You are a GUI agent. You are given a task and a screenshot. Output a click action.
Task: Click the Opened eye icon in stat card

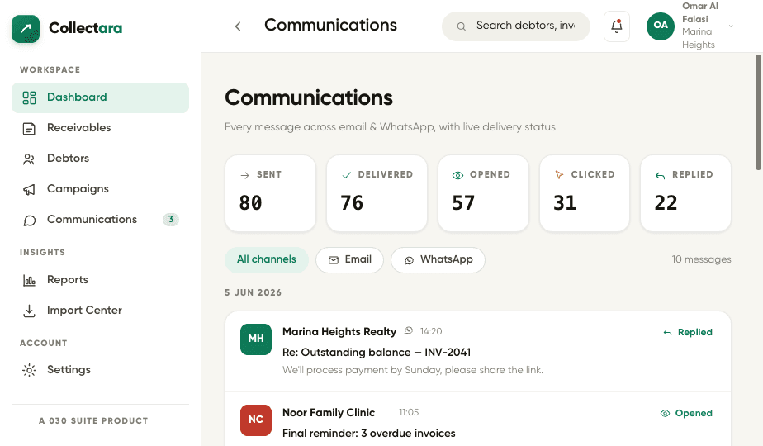(458, 175)
